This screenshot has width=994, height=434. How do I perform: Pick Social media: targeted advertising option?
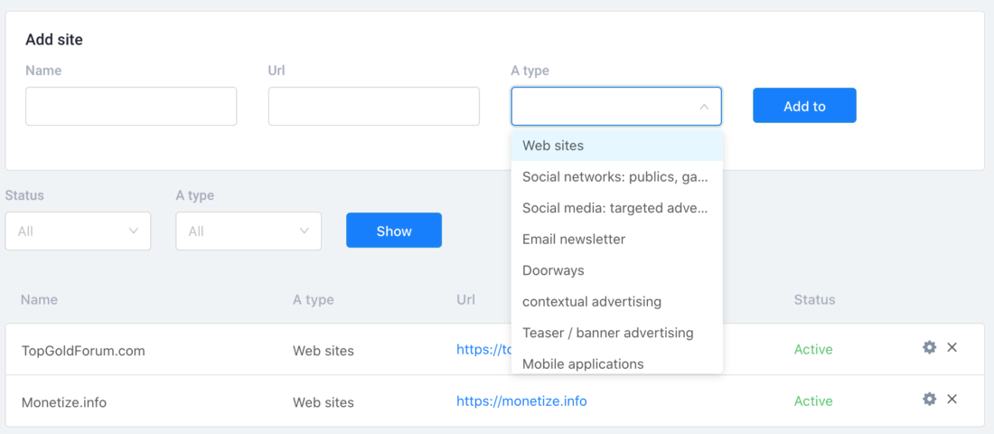click(617, 208)
